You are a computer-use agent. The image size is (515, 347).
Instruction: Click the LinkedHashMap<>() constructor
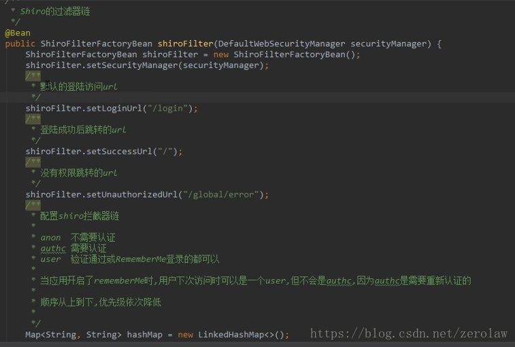pyautogui.click(x=241, y=335)
